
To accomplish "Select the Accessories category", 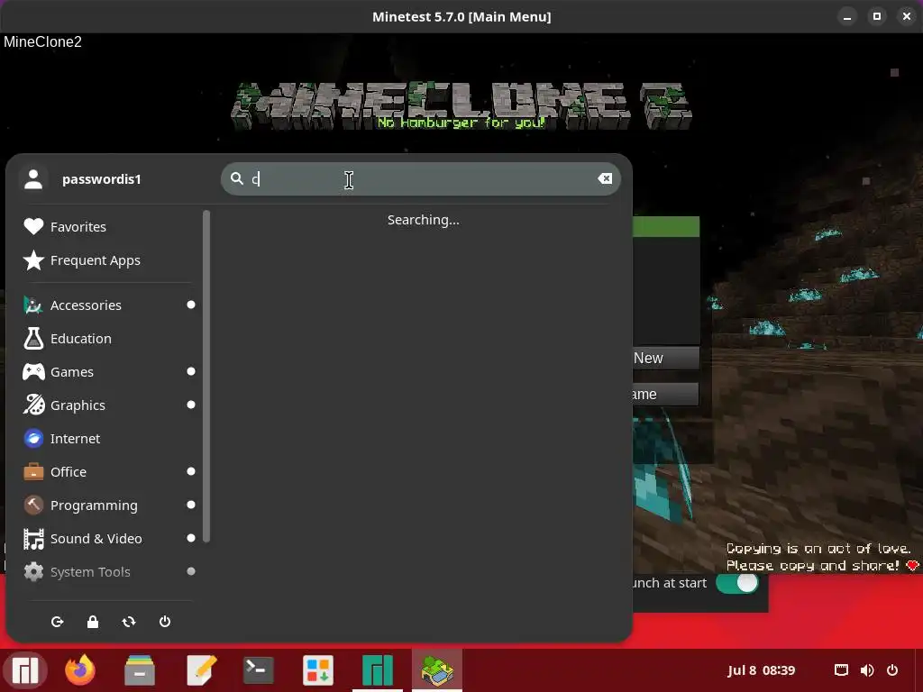I will point(109,305).
